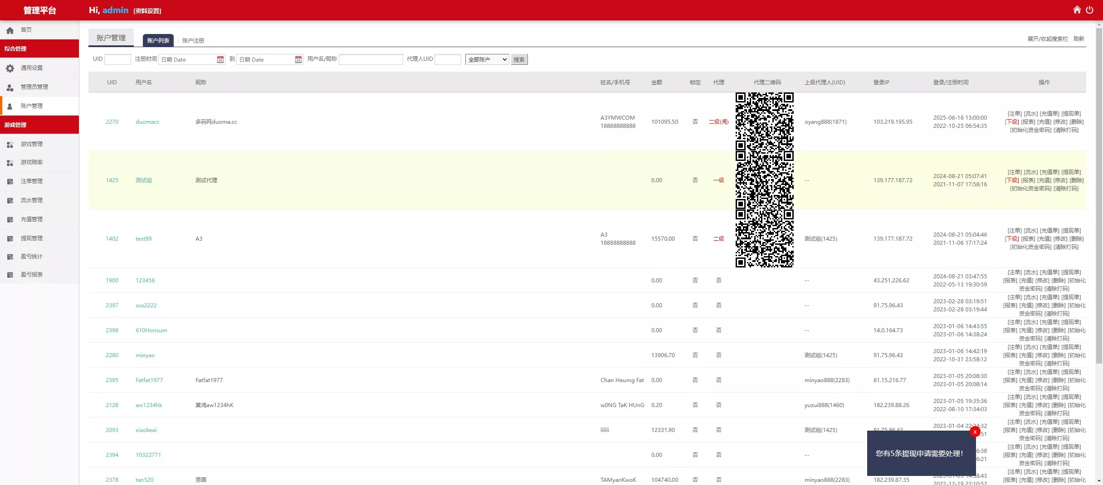The image size is (1103, 485).
Task: Click the gear icon beside 通用设置
Action: click(x=10, y=68)
